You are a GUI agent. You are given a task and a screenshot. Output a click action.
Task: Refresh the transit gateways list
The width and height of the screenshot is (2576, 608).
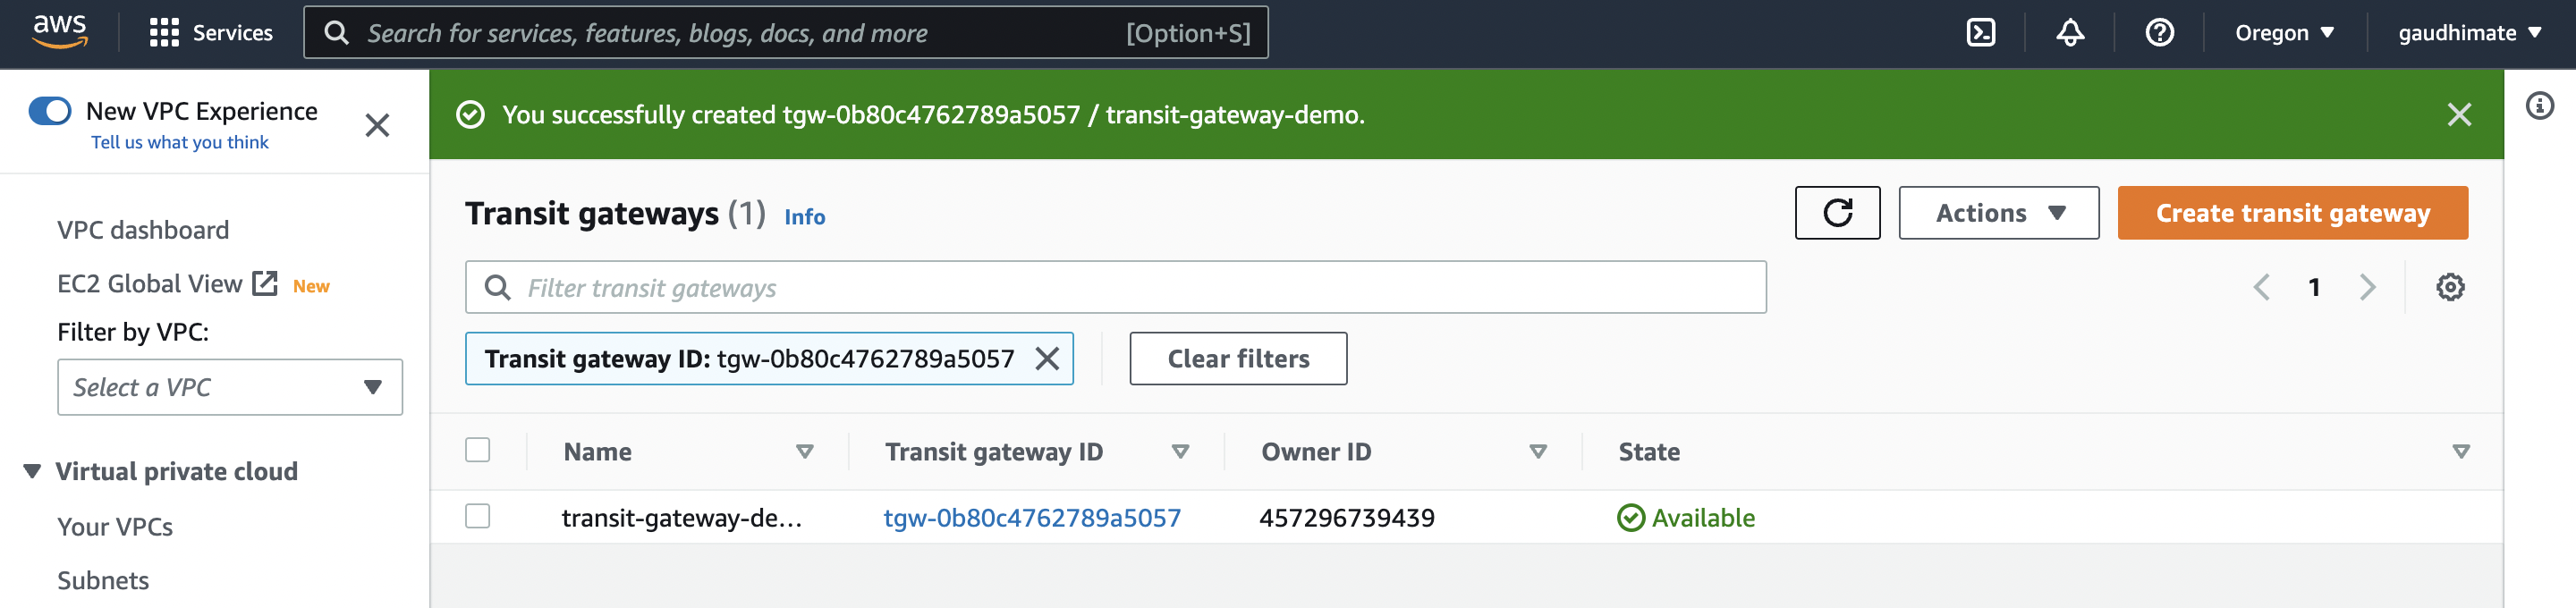(x=1836, y=213)
